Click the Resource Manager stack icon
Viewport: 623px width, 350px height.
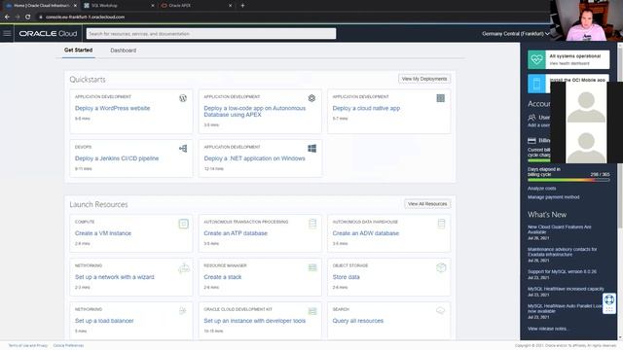pyautogui.click(x=312, y=268)
